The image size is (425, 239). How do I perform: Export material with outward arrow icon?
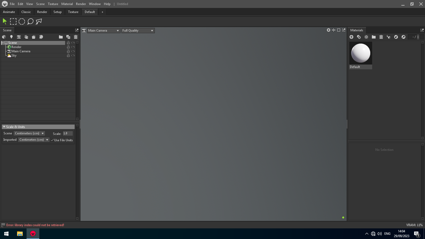coord(403,37)
